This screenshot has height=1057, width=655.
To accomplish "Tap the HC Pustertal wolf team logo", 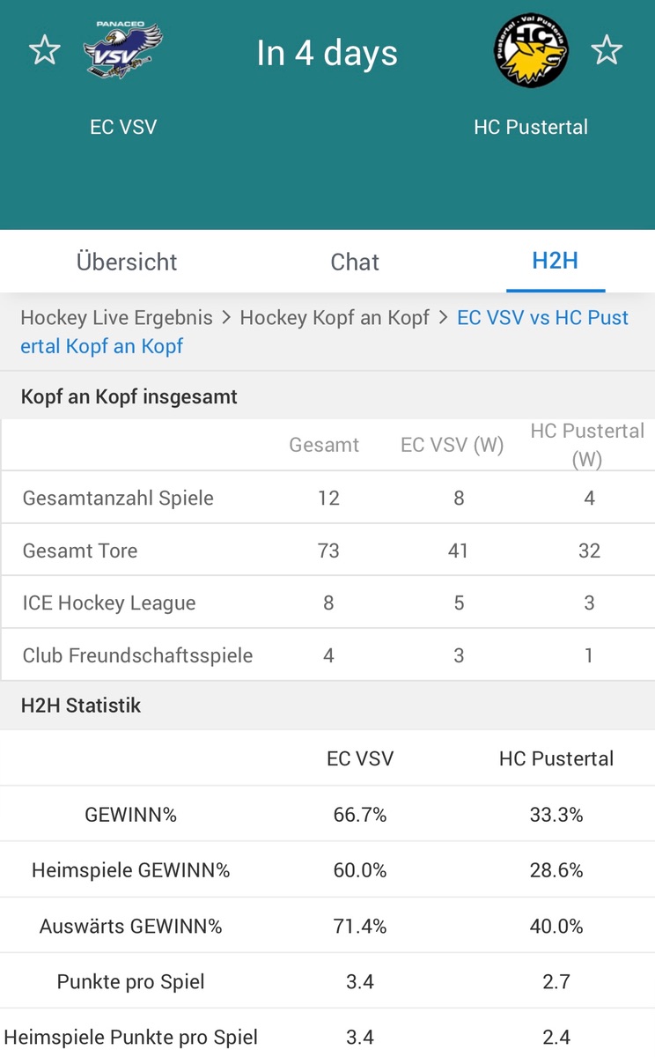I will click(x=531, y=50).
